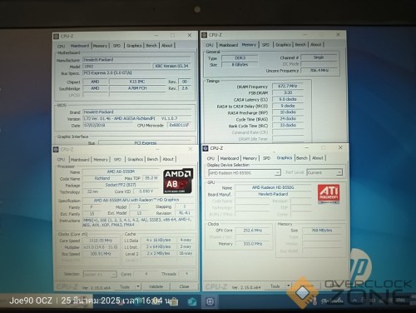Click the ATI Radeon graphics logo
Viewport: 416px width, 313px height.
point(329,194)
